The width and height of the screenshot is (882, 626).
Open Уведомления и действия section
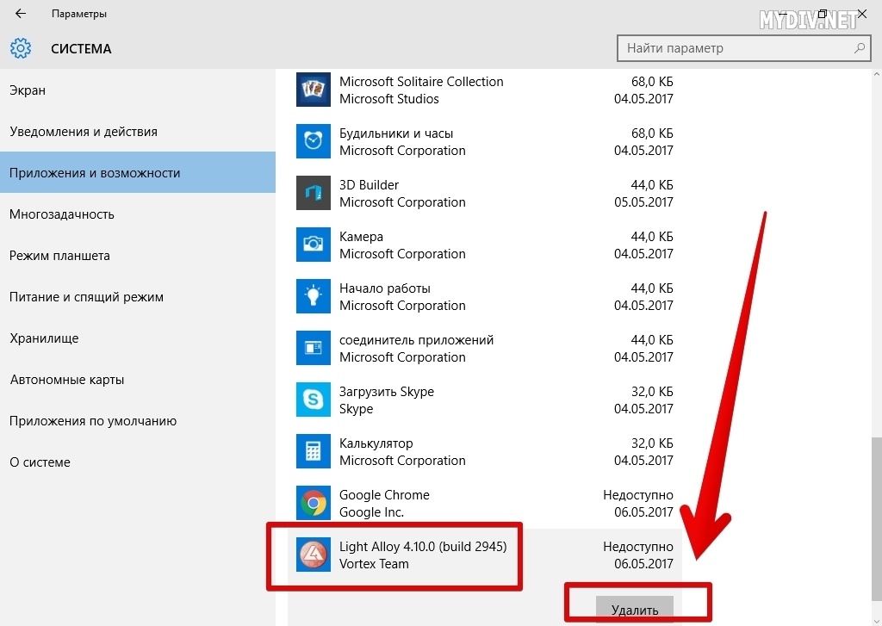(84, 132)
